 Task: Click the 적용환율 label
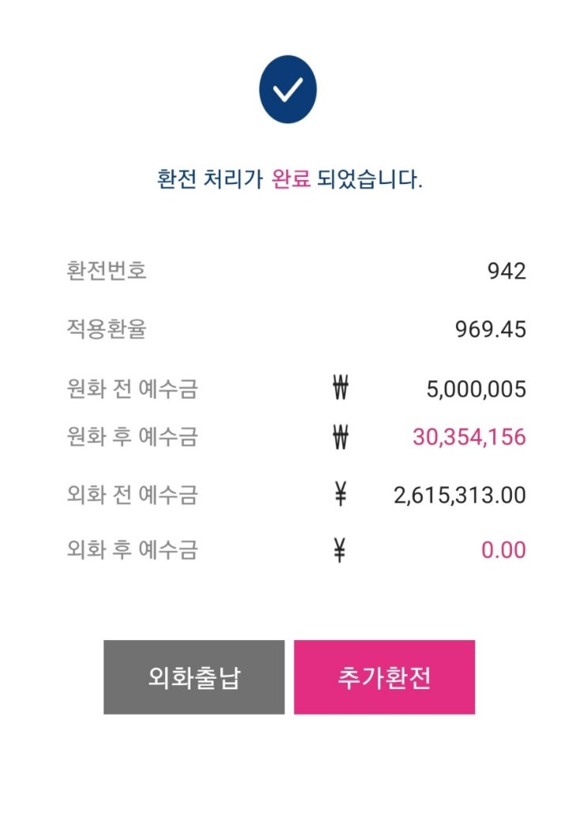[106, 329]
